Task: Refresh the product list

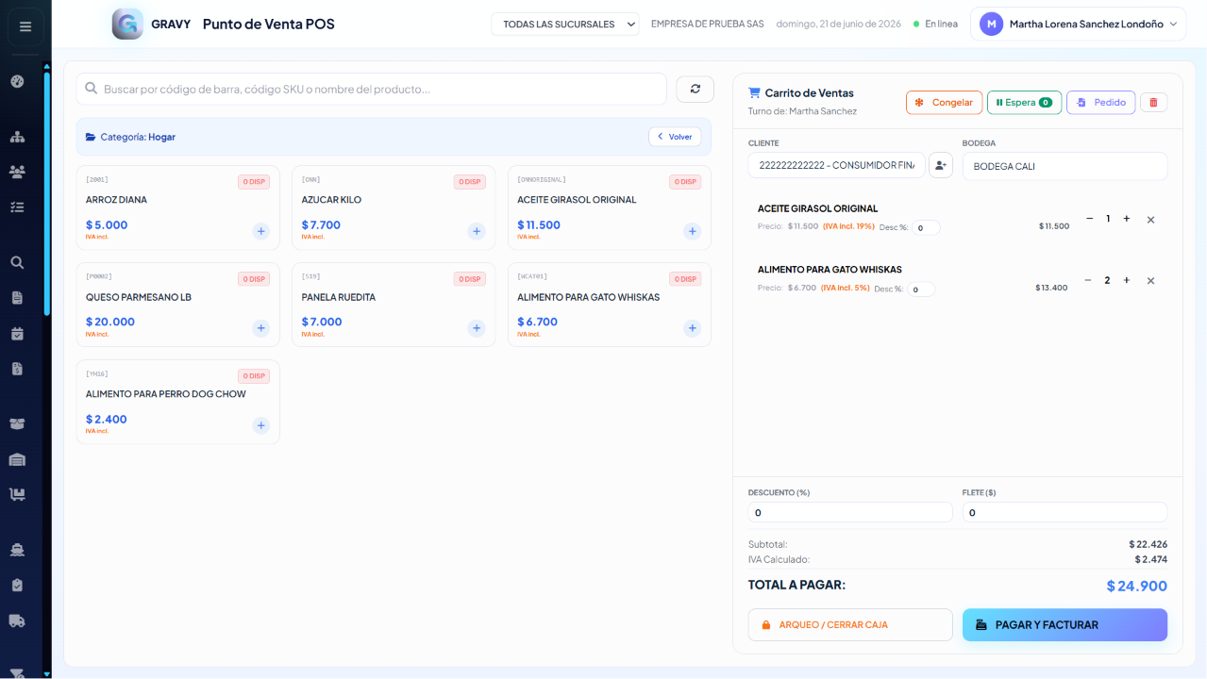Action: click(696, 89)
